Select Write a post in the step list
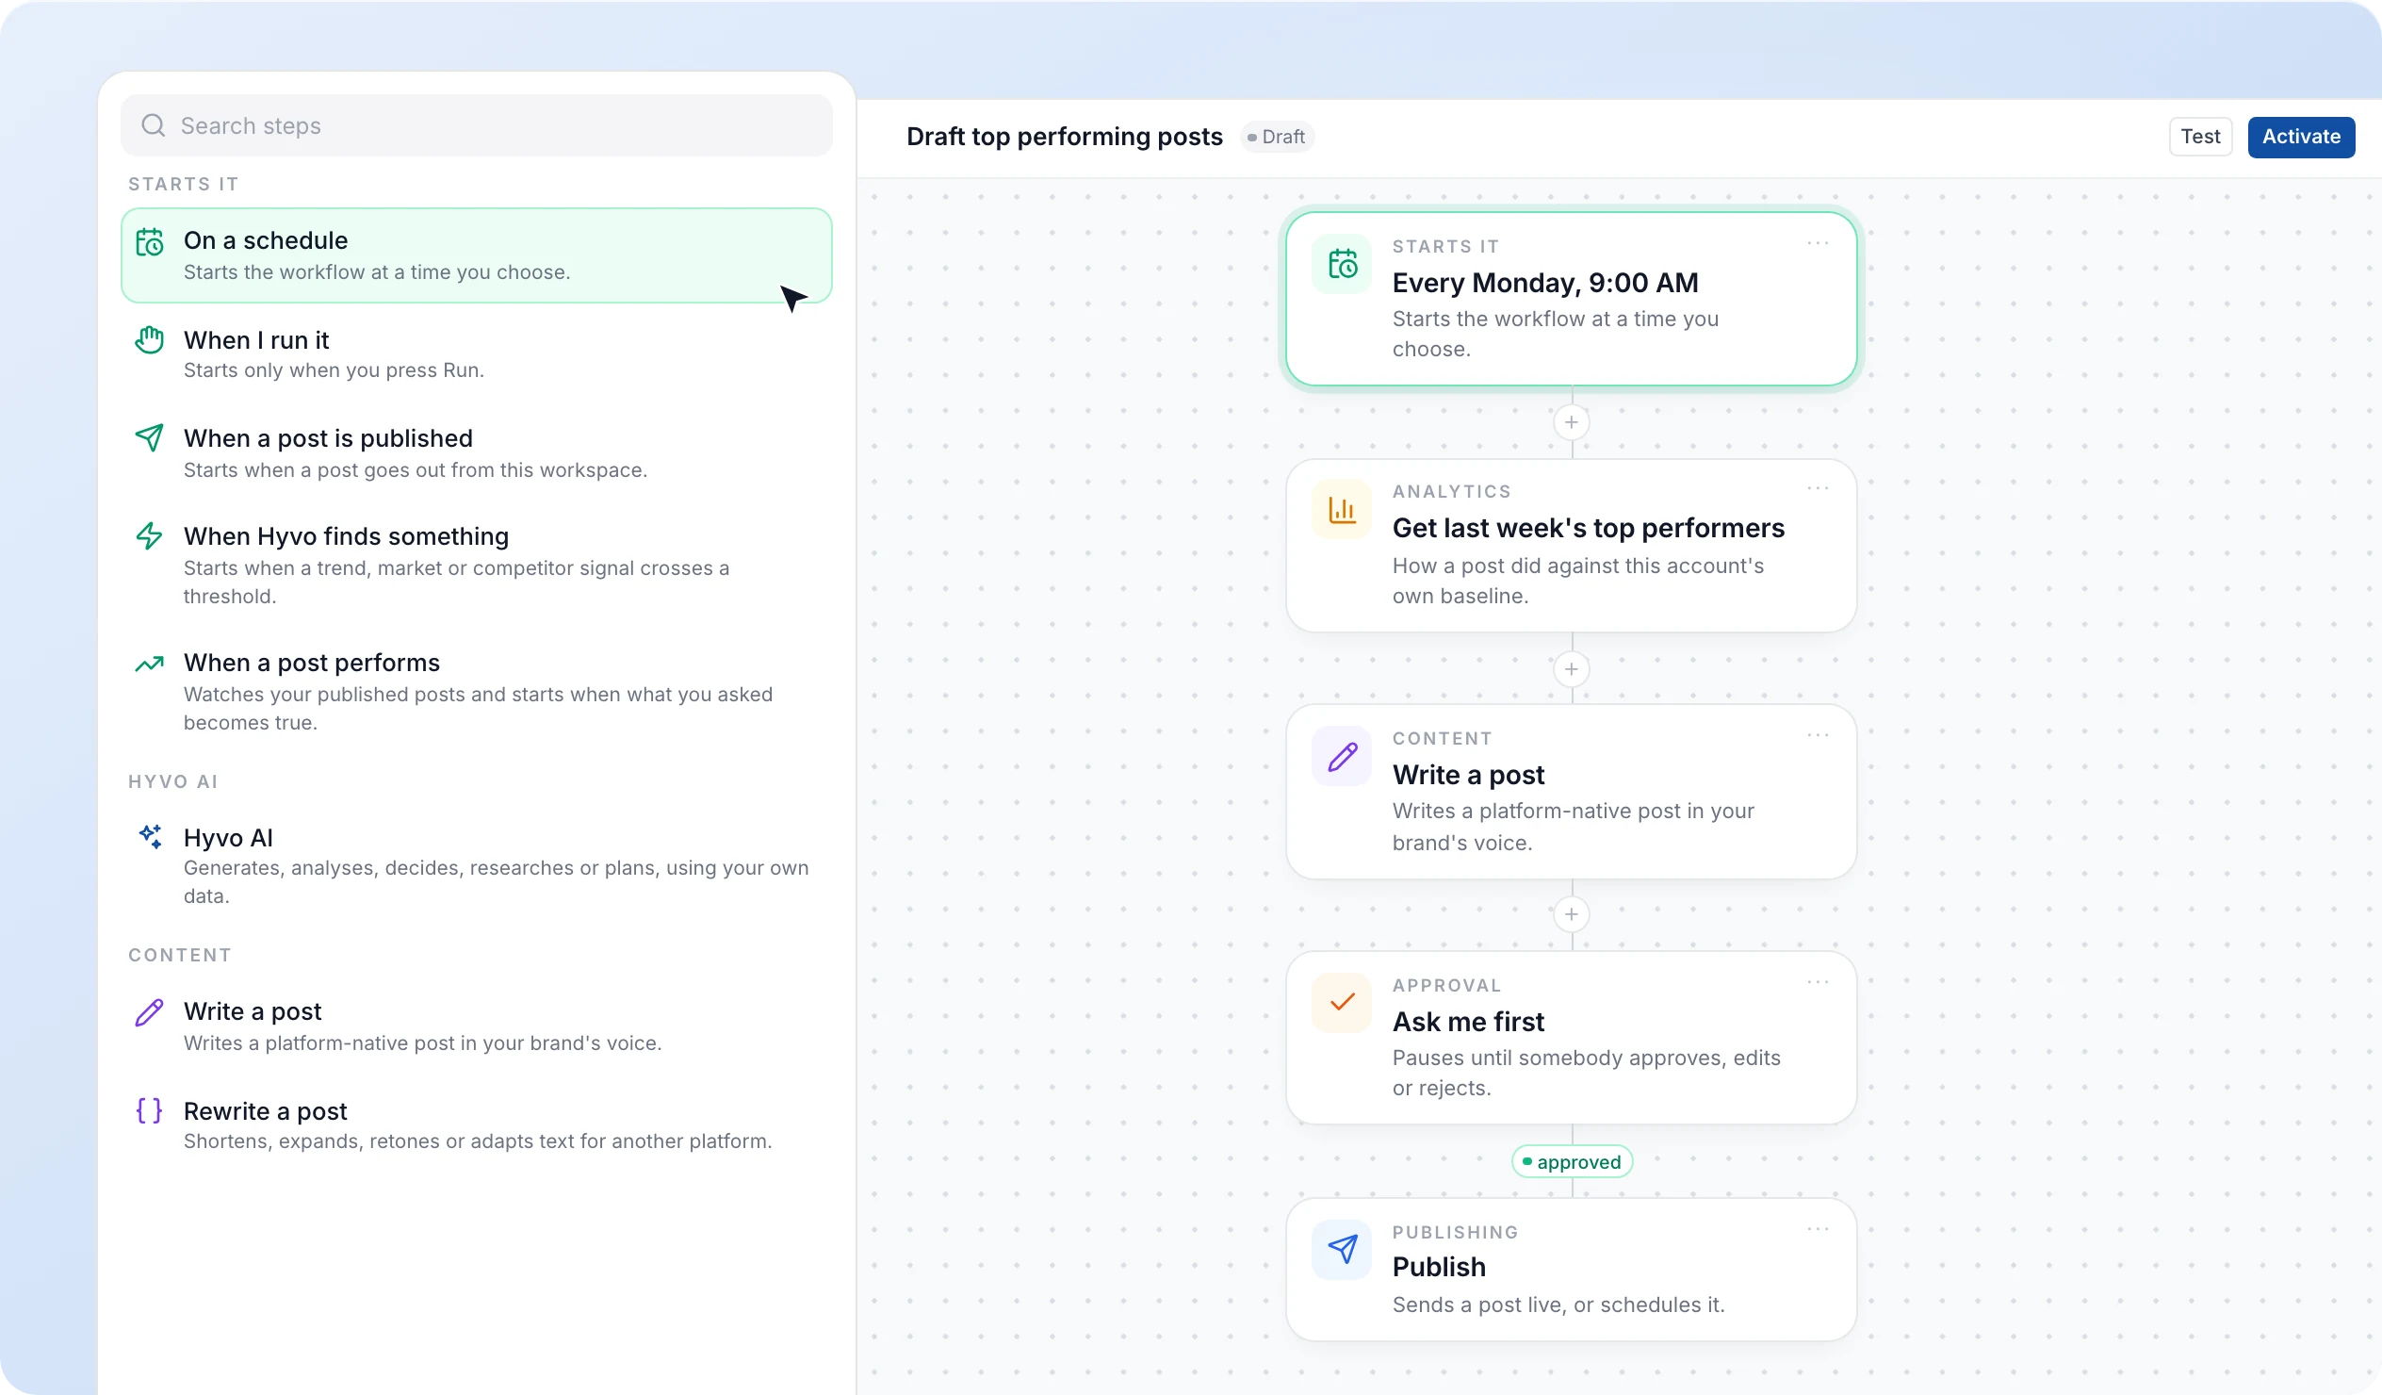The image size is (2382, 1395). tap(477, 1026)
